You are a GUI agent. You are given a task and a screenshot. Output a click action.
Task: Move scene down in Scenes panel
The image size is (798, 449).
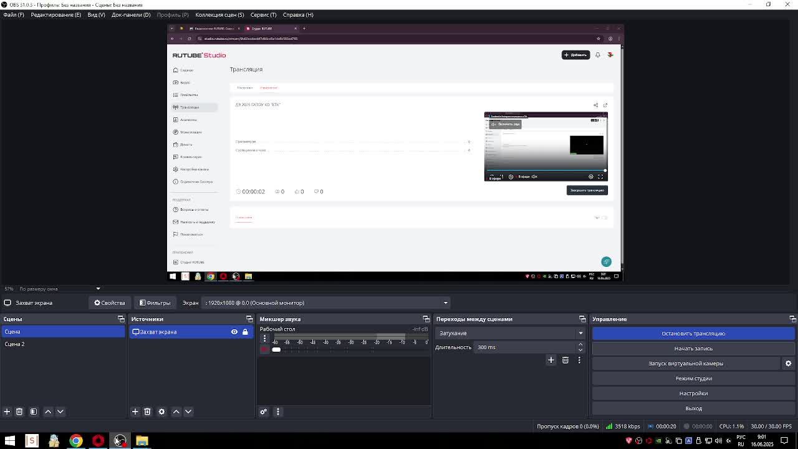[x=60, y=412]
